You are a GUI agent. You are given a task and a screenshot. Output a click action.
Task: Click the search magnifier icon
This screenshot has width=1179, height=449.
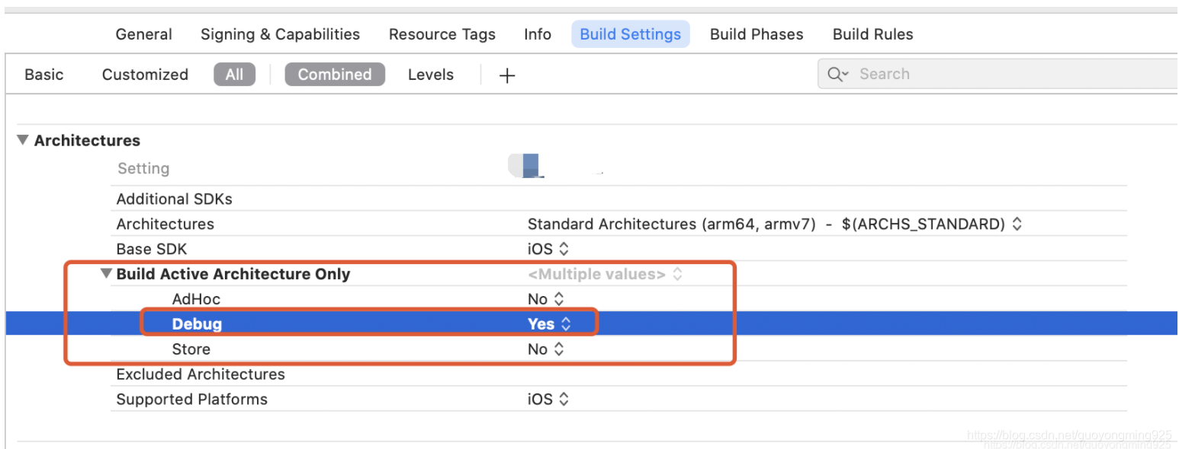(837, 74)
